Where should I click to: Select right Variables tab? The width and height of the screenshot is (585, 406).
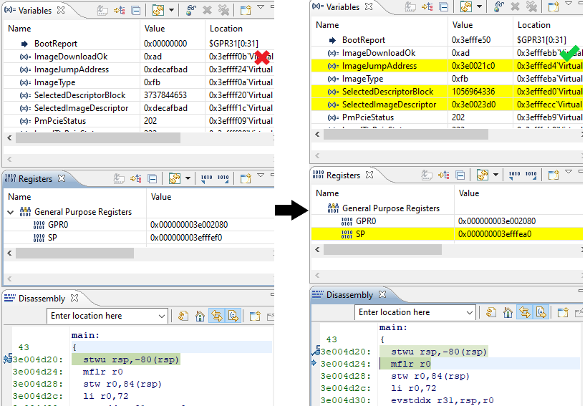tap(342, 6)
